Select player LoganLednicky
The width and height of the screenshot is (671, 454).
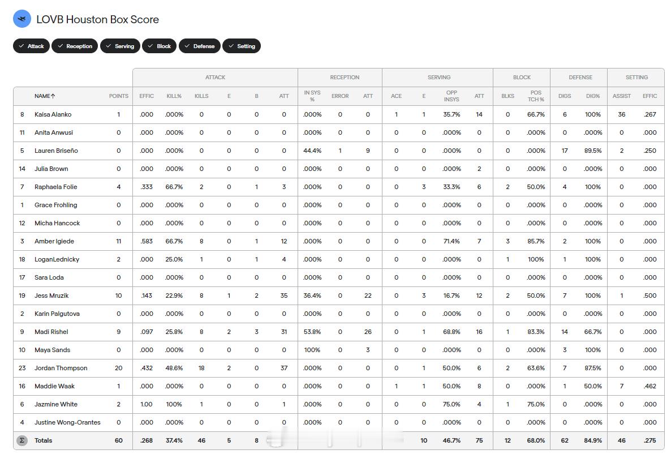57,259
